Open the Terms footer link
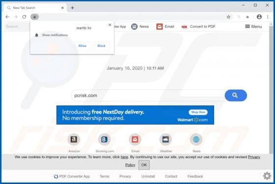The height and width of the screenshot is (184, 275). coord(104,177)
